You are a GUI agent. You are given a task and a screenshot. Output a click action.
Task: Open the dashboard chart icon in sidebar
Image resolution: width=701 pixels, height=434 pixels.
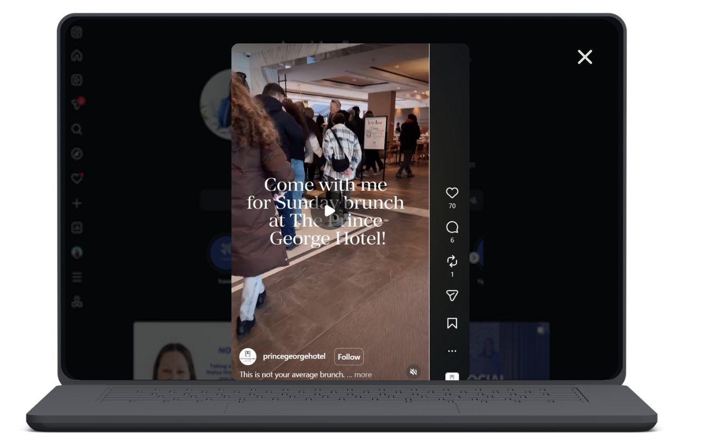coord(77,228)
